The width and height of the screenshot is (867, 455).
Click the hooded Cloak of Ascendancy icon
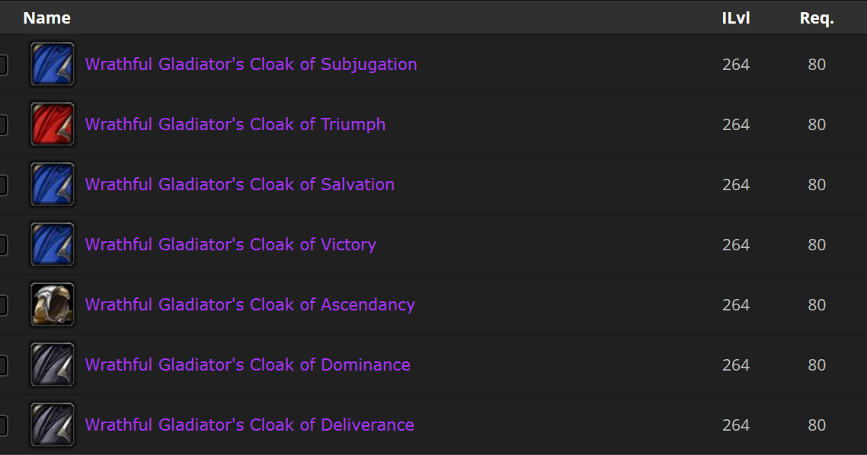coord(53,305)
